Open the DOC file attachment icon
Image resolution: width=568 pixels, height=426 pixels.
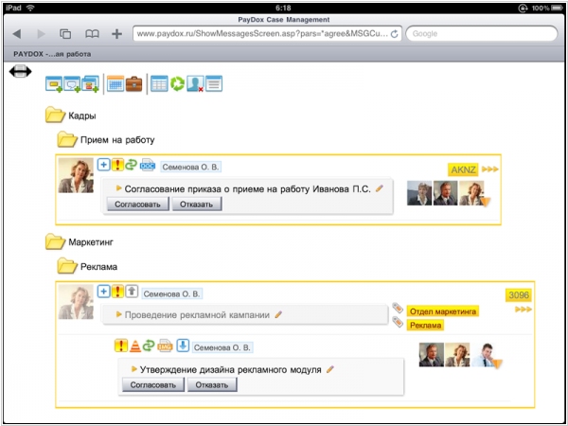click(x=148, y=165)
